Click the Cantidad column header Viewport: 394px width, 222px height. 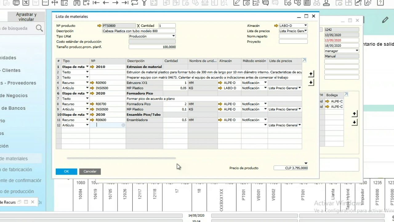[x=175, y=61]
